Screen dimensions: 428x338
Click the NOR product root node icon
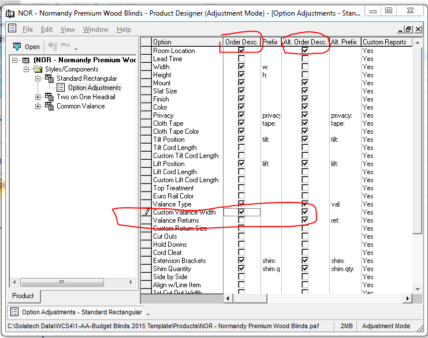click(x=26, y=60)
